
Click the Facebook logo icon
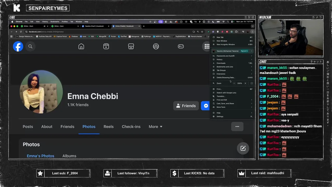pyautogui.click(x=18, y=46)
